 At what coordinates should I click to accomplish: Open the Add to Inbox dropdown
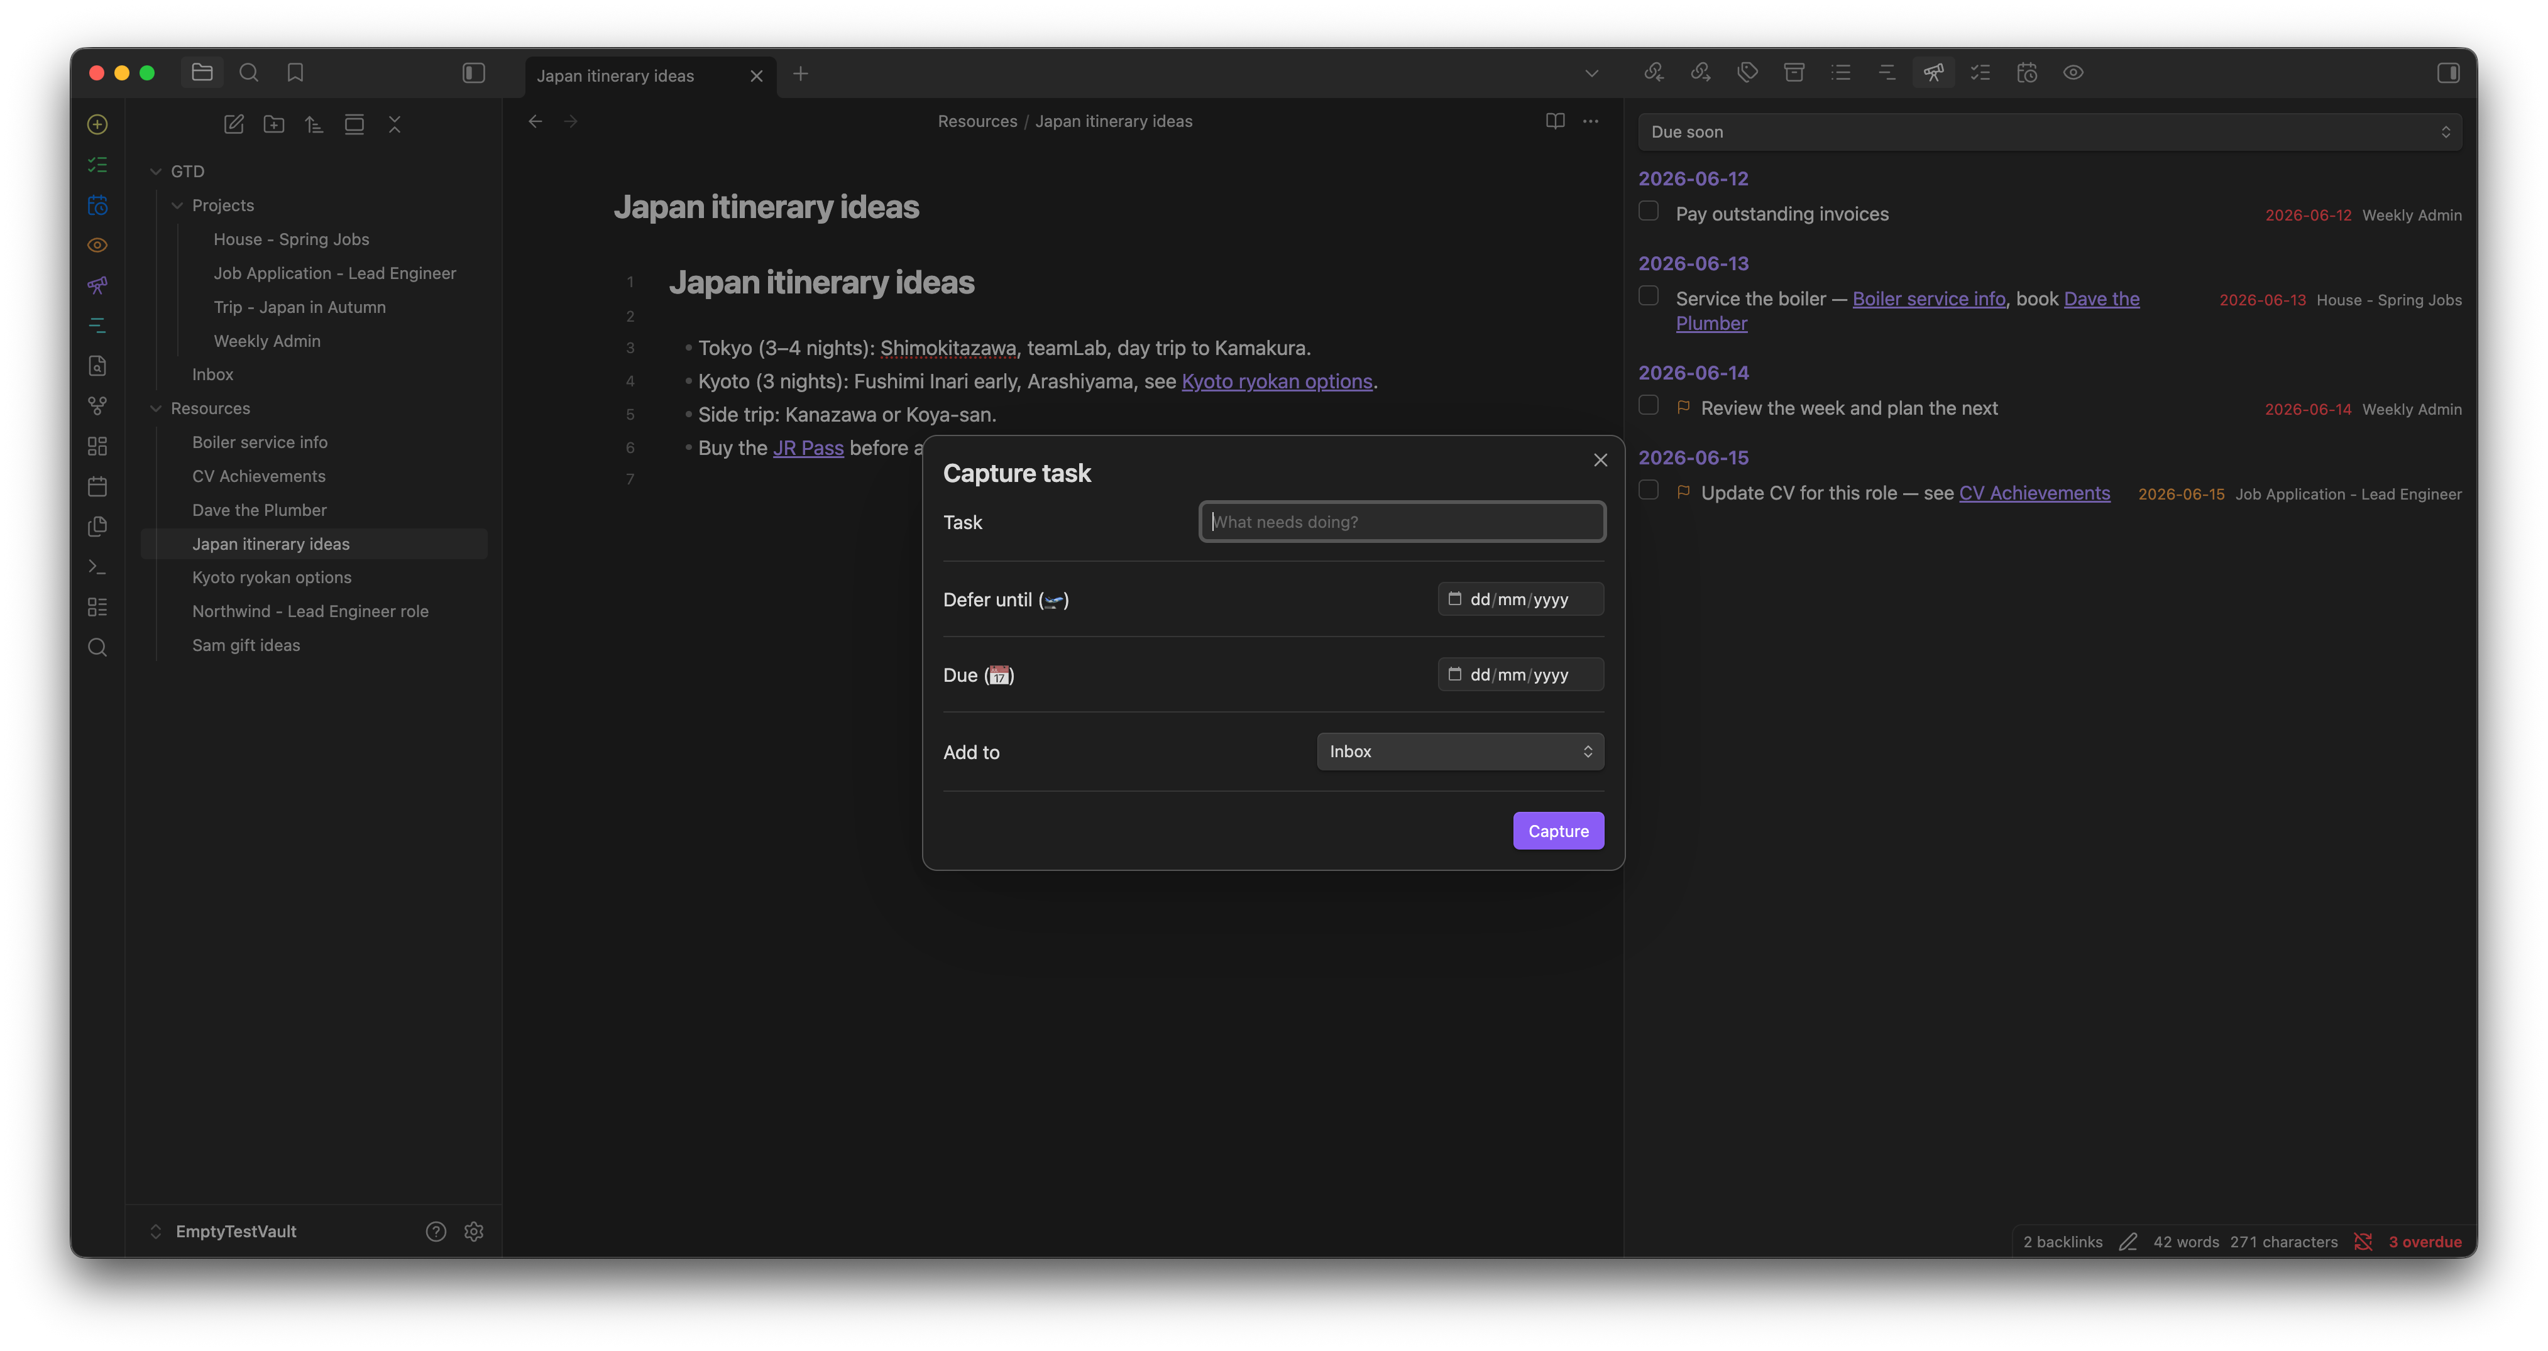(1460, 752)
